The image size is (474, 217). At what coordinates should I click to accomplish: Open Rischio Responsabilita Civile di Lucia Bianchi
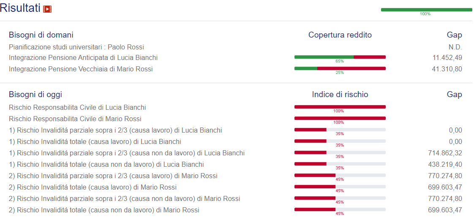pyautogui.click(x=77, y=108)
